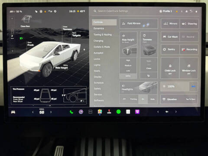This screenshot has height=156, width=208.
Task: Open the Software settings tab
Action: 99,101
